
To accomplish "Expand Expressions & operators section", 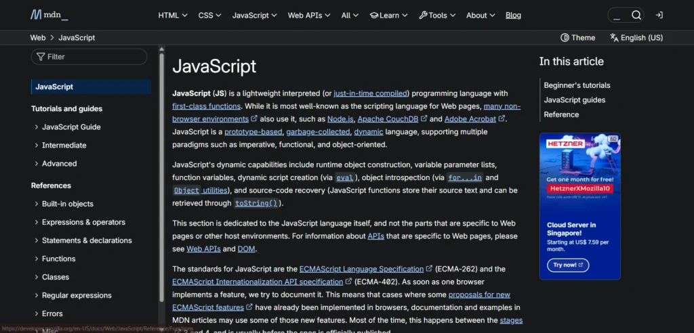I will click(x=80, y=222).
